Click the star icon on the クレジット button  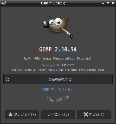[x=11, y=114]
